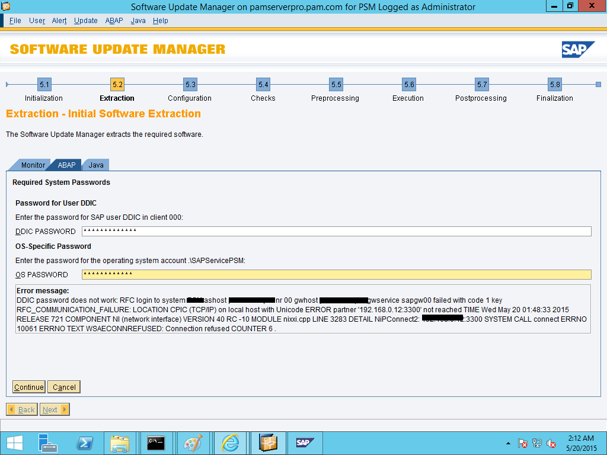607x455 pixels.
Task: Cancel the extraction step
Action: point(63,386)
